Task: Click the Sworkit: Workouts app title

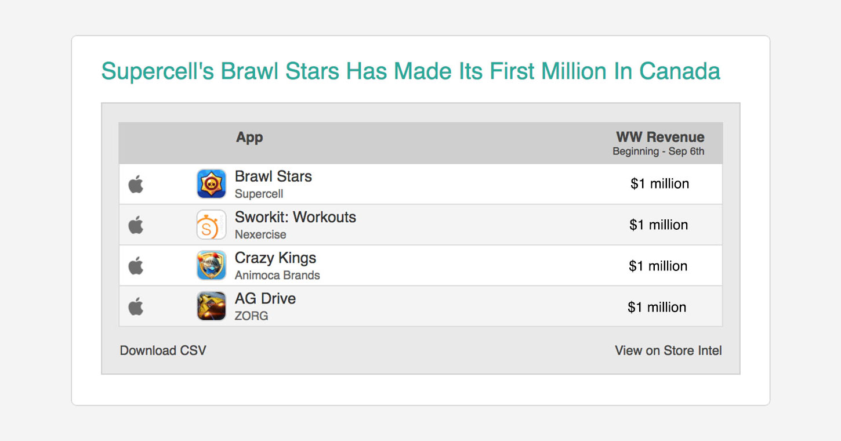Action: [x=295, y=217]
